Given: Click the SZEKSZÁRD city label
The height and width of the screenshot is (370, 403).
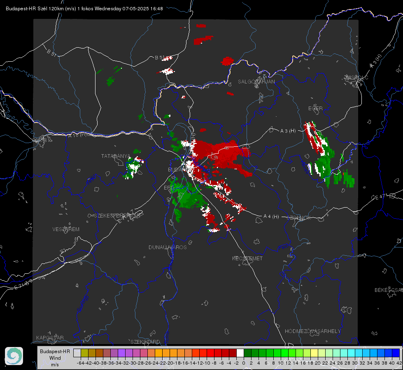Looking at the screenshot, I should (145, 342).
